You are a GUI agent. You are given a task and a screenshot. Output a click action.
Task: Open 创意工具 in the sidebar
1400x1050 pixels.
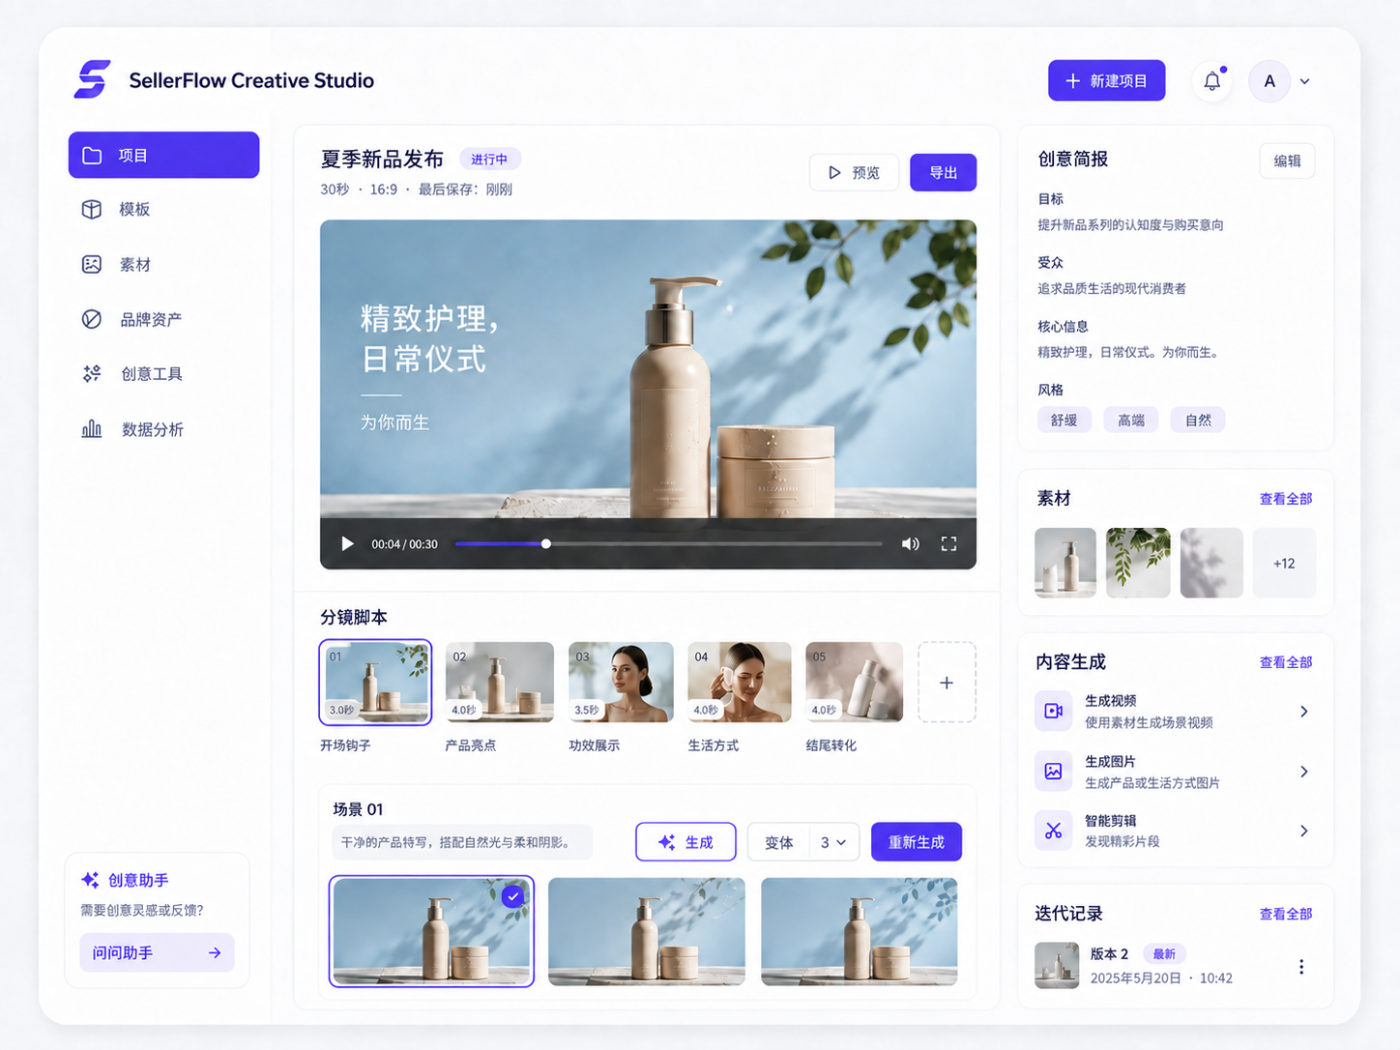163,374
